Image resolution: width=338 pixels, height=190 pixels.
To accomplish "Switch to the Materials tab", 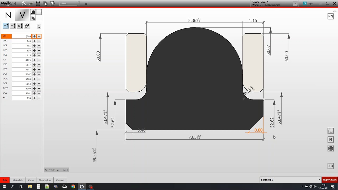I will [x=18, y=180].
